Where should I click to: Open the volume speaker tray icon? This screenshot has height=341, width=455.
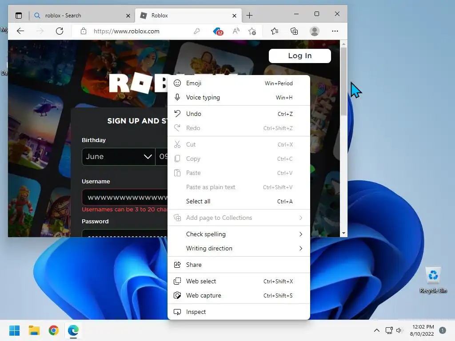pyautogui.click(x=399, y=330)
